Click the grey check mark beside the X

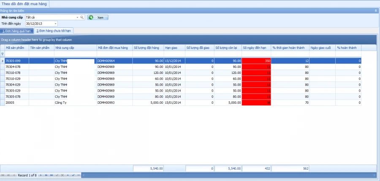57,175
